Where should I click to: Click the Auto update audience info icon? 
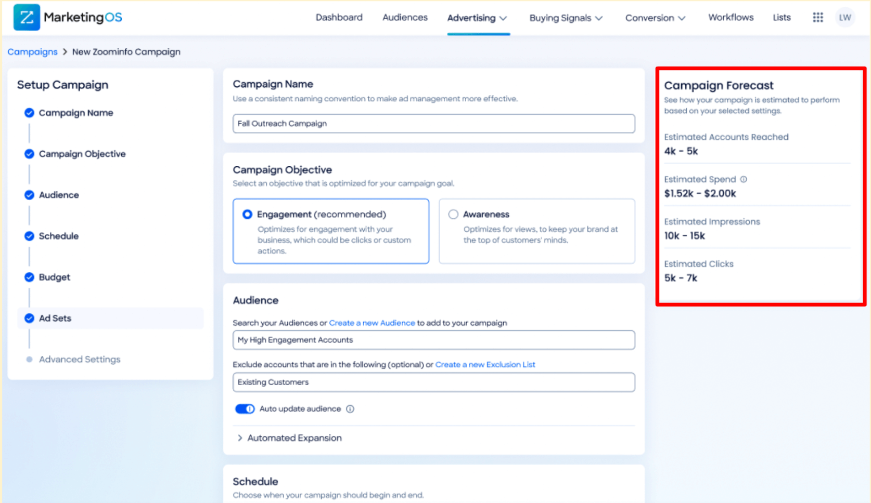[351, 409]
